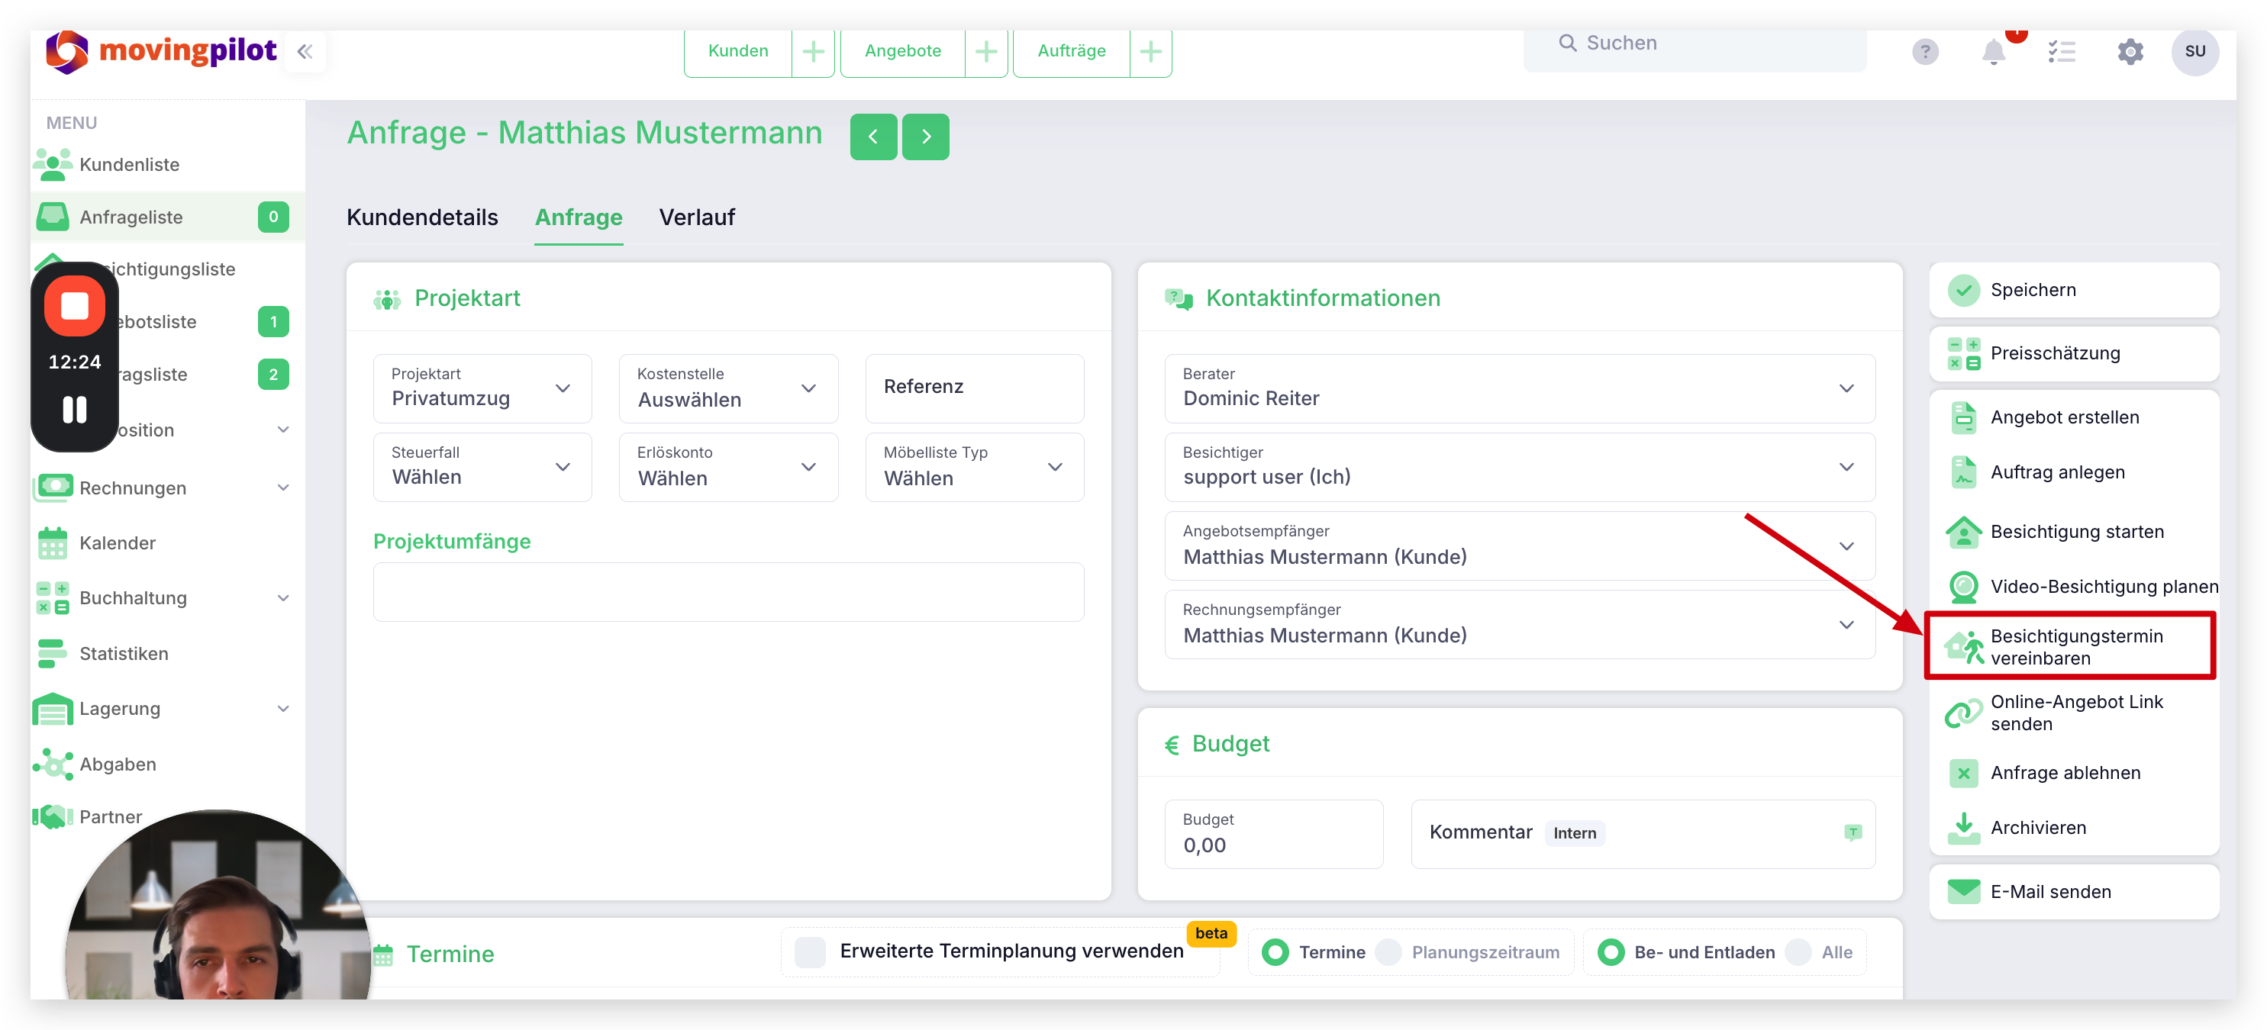This screenshot has width=2267, height=1030.
Task: Click the Budget amount field
Action: (x=1273, y=833)
